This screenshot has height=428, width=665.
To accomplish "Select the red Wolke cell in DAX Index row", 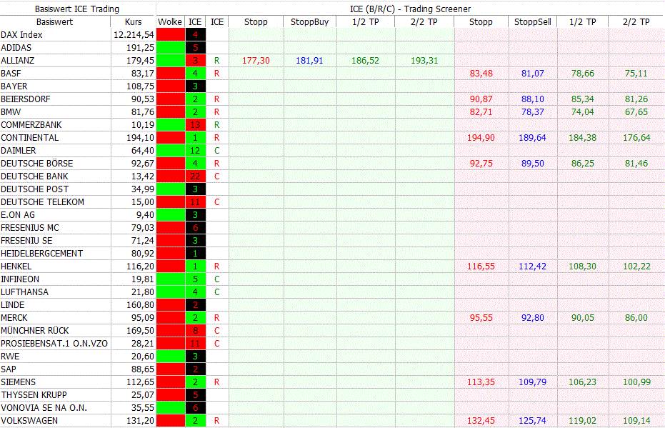I will (171, 35).
